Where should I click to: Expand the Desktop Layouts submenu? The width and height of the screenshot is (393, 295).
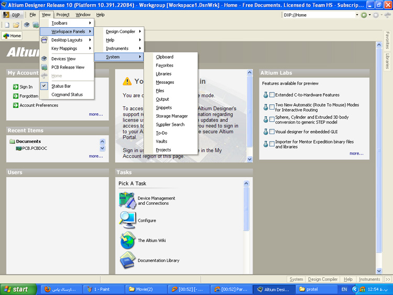67,40
